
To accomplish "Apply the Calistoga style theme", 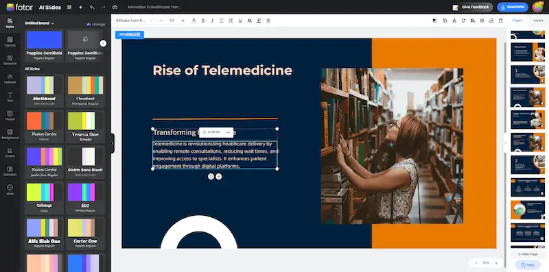I will point(44,198).
